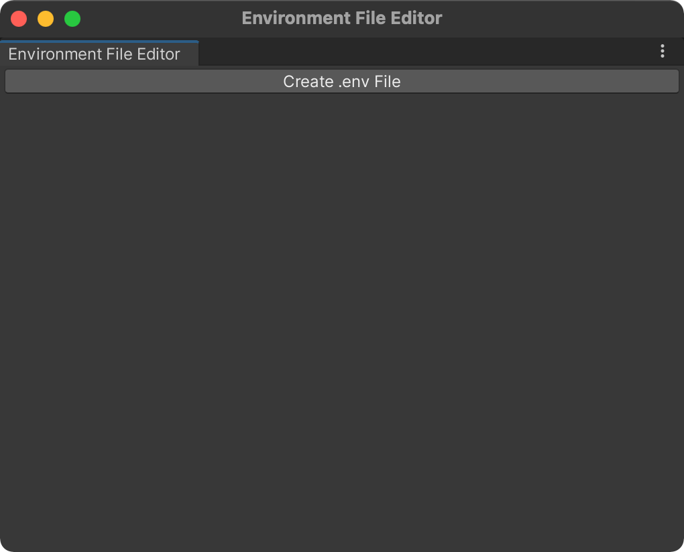Click the empty panel area below the button
The height and width of the screenshot is (552, 684).
coord(341,322)
